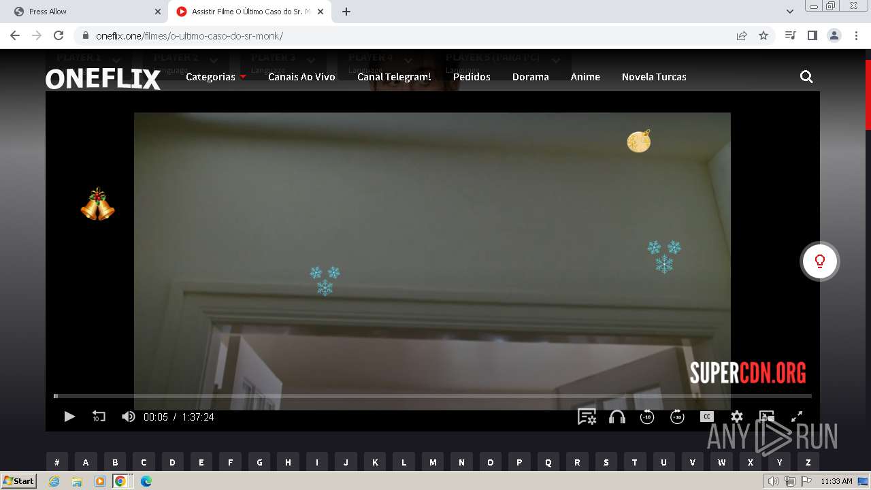
Task: Bookmark this page with star
Action: click(763, 35)
